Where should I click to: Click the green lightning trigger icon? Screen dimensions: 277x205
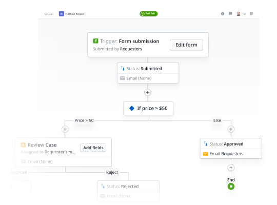coord(95,41)
